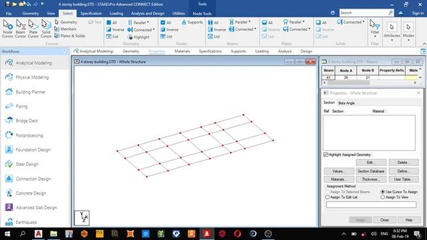Viewport: 427px width, 240px height.
Task: Open the Attributes dropdown
Action: point(392,32)
